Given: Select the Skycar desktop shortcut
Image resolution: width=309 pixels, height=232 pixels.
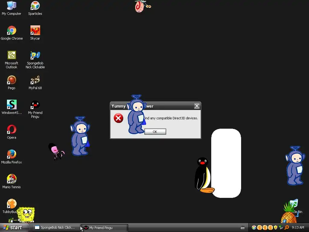Looking at the screenshot, I should (x=35, y=33).
